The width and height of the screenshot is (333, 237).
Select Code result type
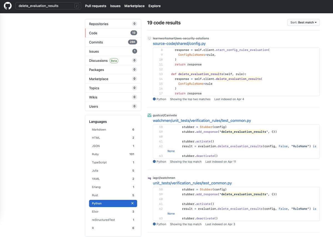coord(113,33)
